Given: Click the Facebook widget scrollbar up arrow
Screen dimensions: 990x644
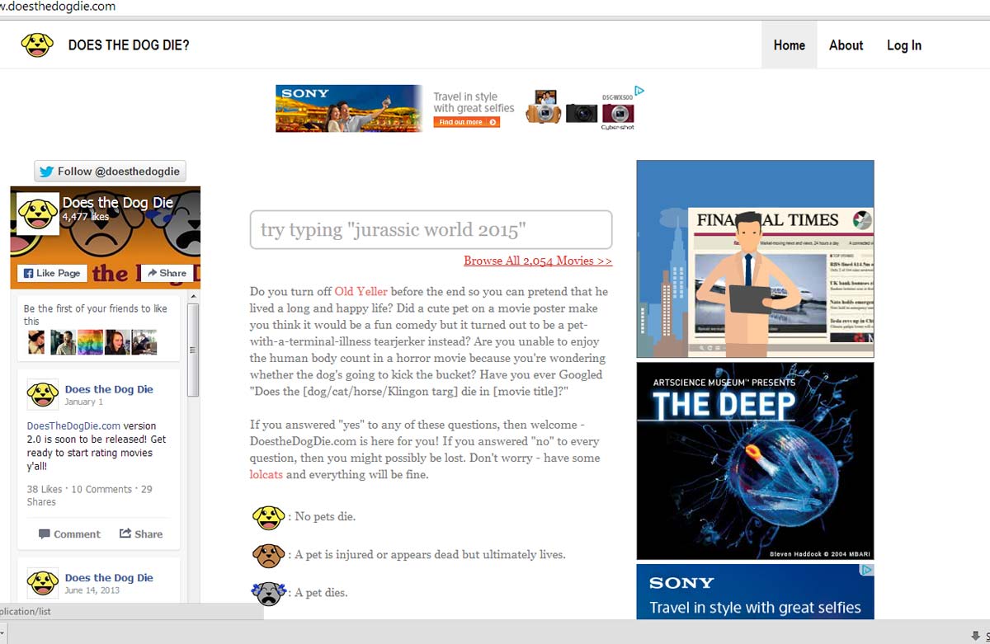Looking at the screenshot, I should click(x=194, y=296).
